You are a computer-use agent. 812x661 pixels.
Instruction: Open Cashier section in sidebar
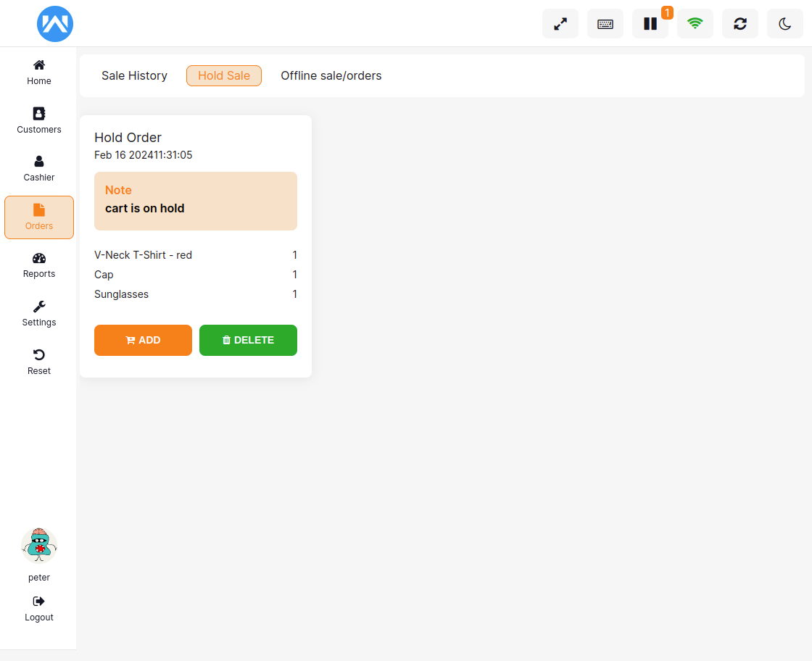pos(39,168)
